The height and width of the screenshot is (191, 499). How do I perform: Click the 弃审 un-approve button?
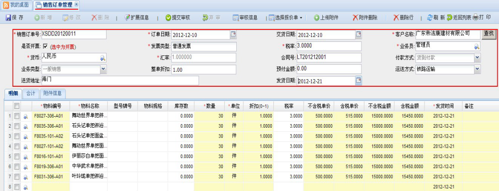pyautogui.click(x=211, y=18)
